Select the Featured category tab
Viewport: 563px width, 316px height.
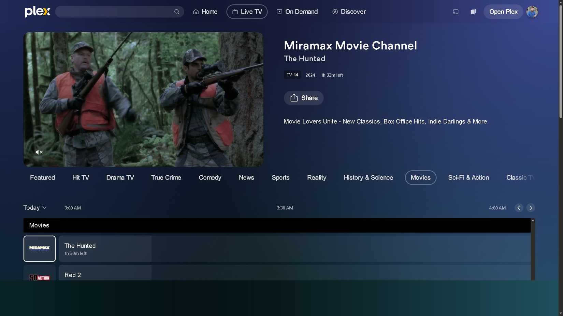(x=42, y=178)
